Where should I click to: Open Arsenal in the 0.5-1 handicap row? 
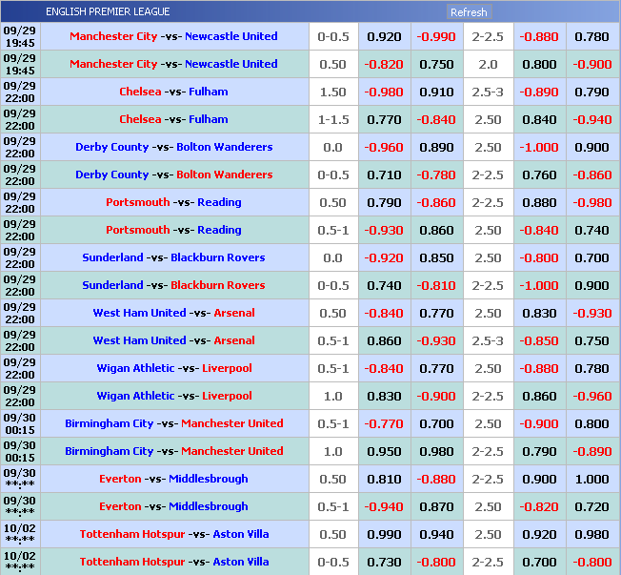(234, 340)
